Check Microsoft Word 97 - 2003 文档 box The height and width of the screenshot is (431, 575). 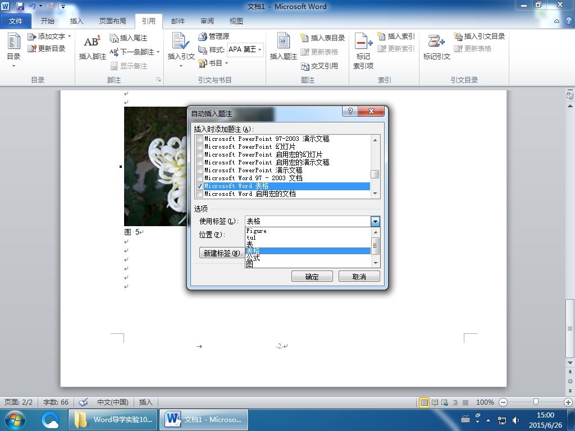click(x=199, y=178)
